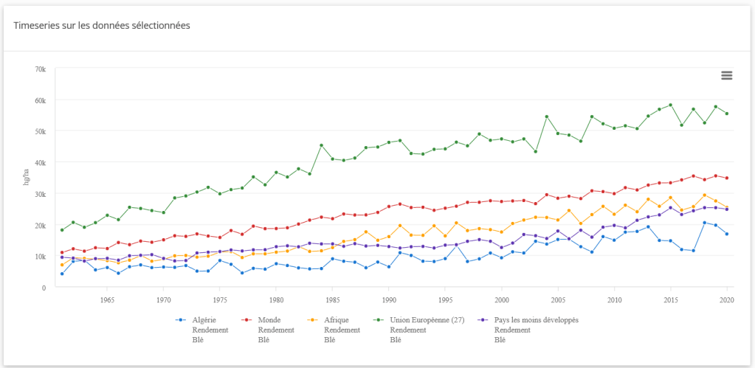Viewport: 755px width, 368px height.
Task: Click the green 1984 peak data point
Action: (x=321, y=145)
